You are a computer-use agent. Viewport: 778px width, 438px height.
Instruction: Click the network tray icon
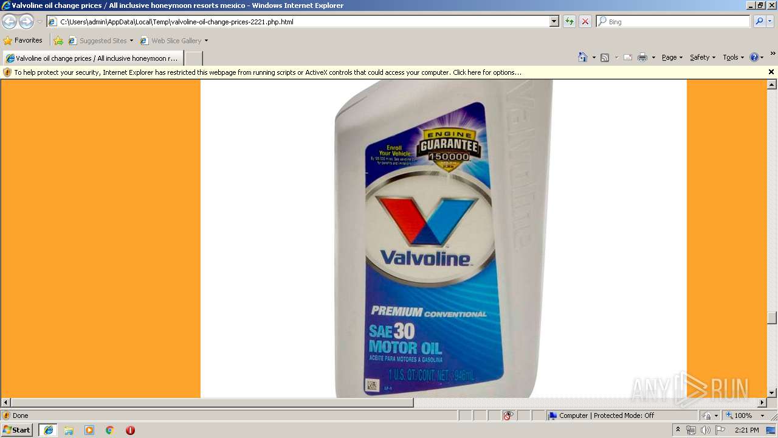pos(691,430)
